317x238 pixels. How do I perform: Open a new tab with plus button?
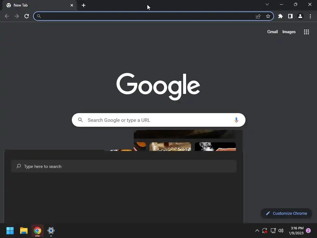click(x=84, y=5)
